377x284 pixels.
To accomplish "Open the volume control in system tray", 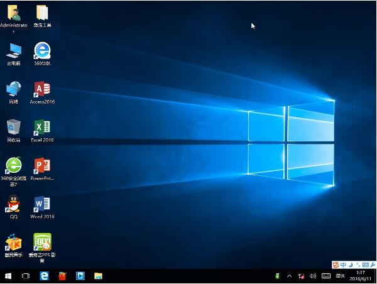I will click(313, 276).
